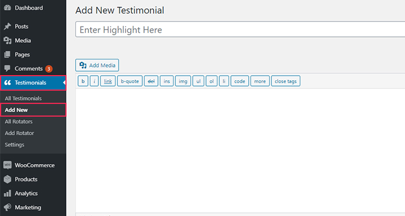405x216 pixels.
Task: Open All Testimonials submenu item
Action: [23, 98]
